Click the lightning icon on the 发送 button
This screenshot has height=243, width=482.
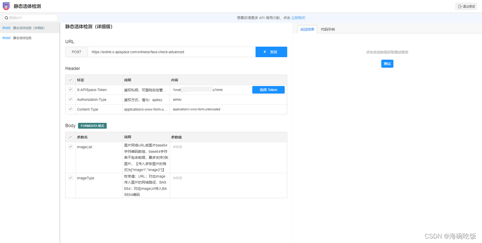[265, 52]
